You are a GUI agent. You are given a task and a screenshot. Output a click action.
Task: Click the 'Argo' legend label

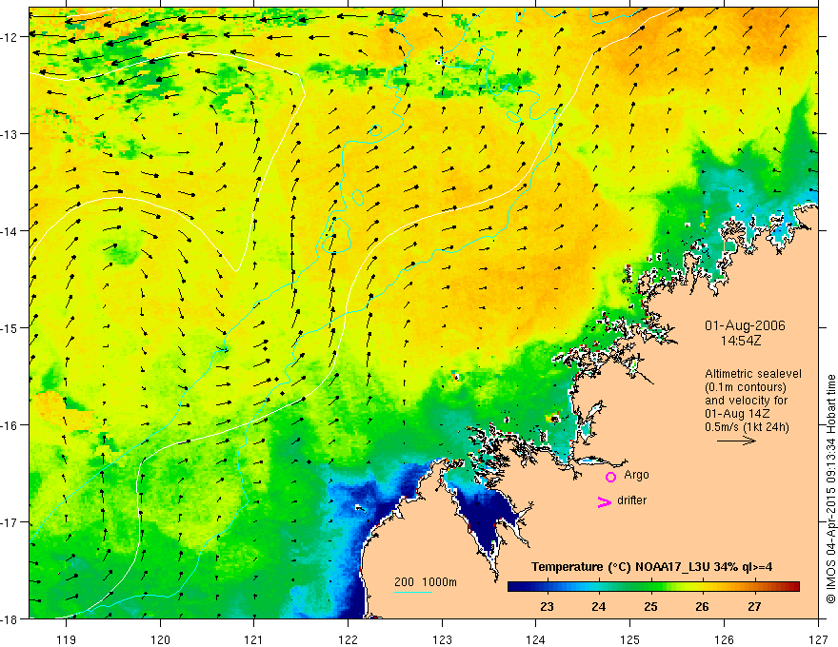click(x=636, y=475)
